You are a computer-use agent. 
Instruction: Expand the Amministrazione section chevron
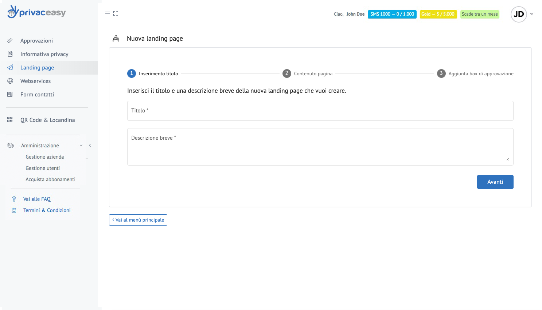click(x=81, y=146)
